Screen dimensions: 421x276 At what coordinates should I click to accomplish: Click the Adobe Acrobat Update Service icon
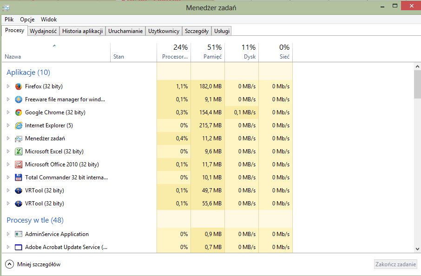(18, 247)
